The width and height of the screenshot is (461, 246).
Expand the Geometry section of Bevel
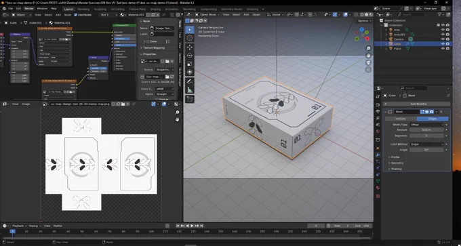coord(395,163)
